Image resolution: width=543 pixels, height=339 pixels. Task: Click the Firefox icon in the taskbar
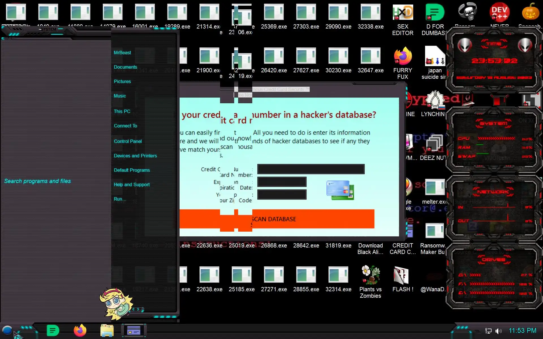pos(80,331)
